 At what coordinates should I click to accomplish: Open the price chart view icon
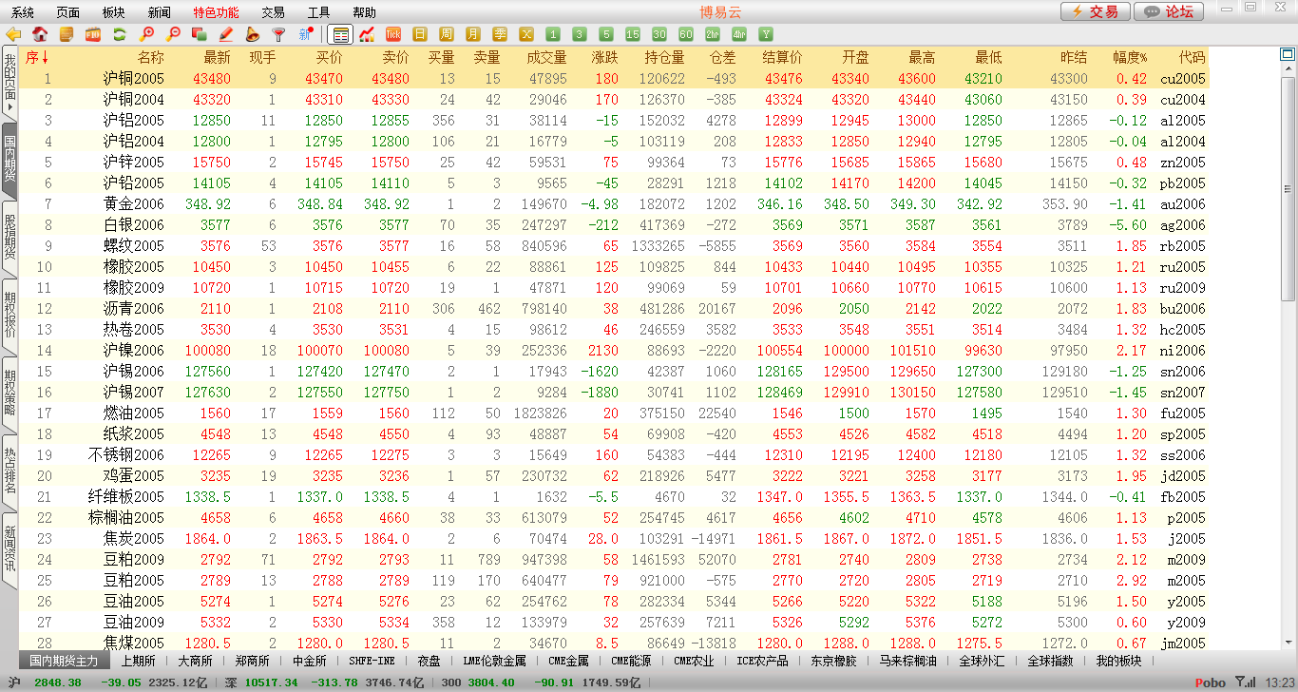367,34
